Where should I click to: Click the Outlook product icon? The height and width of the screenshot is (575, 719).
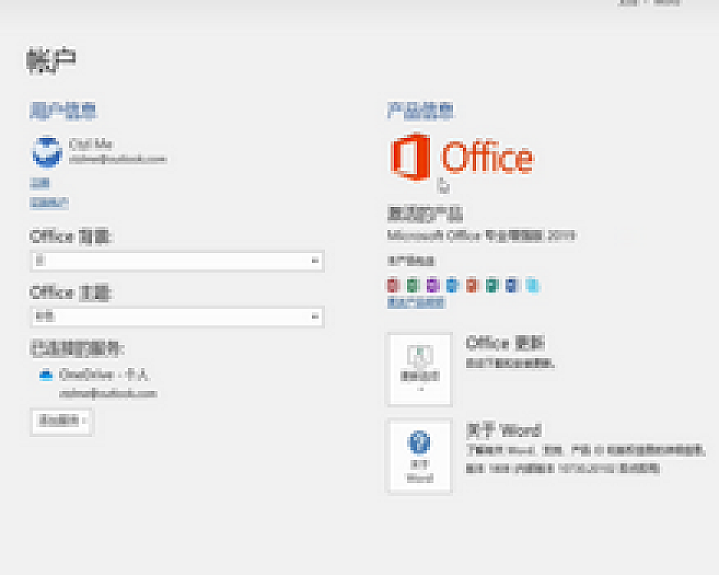(x=452, y=285)
